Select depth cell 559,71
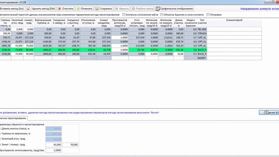Viewport: 279px width, 157px height. (6, 38)
